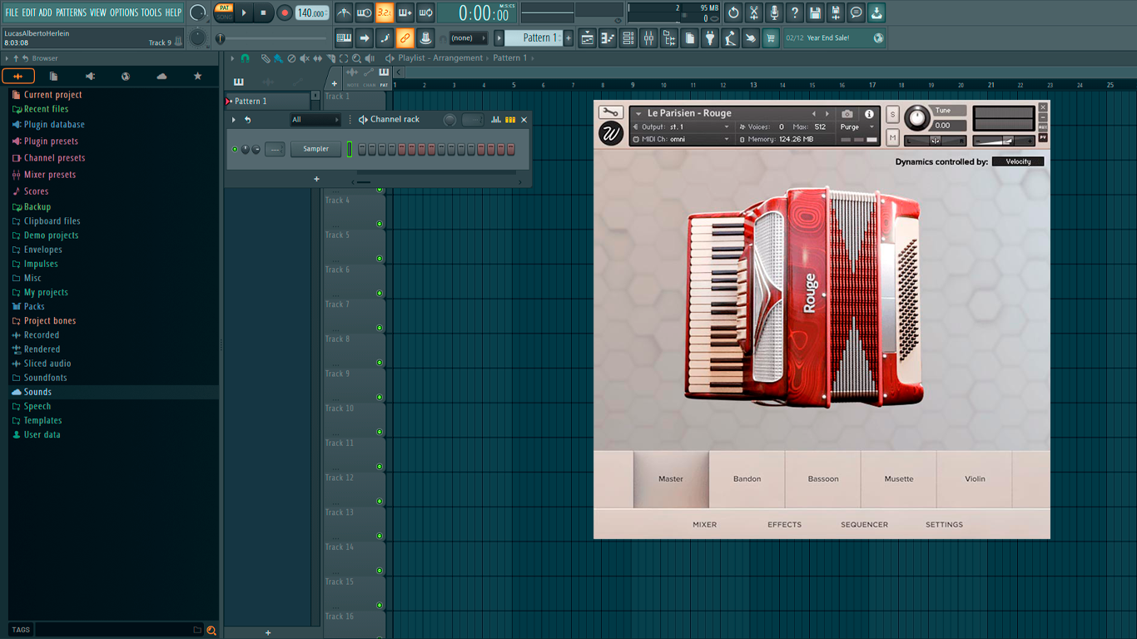Toggle loop recording icon

(x=425, y=12)
